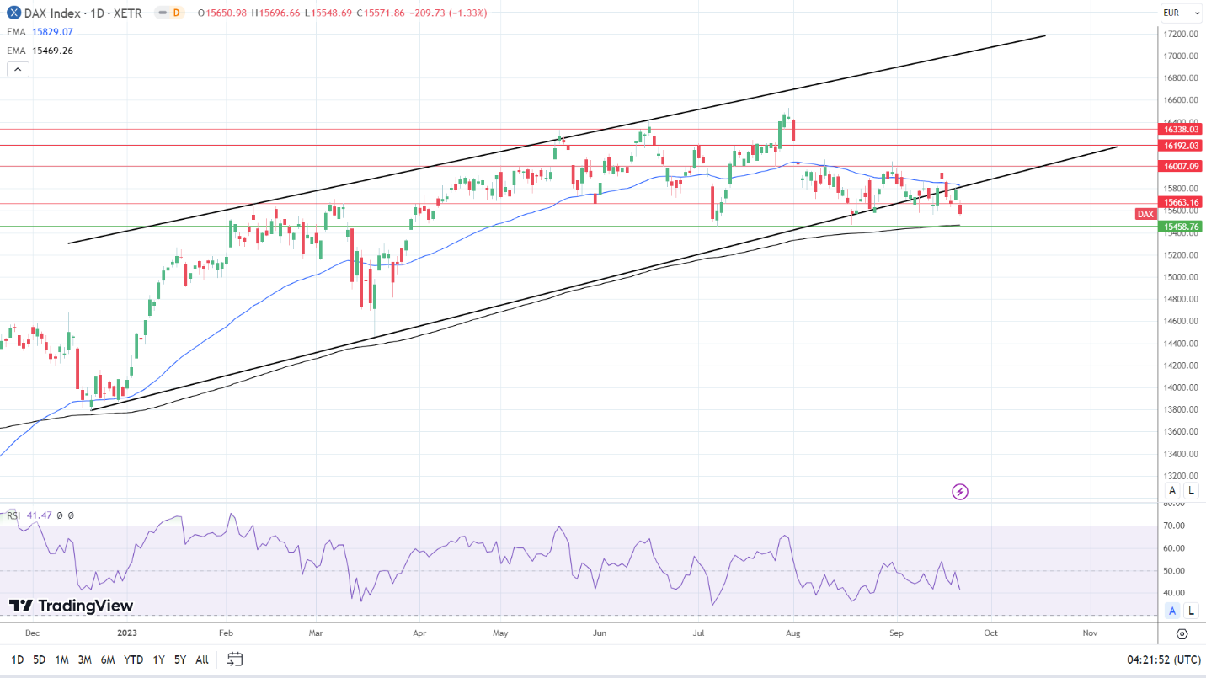Click the 2023 label on time axis
The height and width of the screenshot is (678, 1206).
click(x=127, y=633)
